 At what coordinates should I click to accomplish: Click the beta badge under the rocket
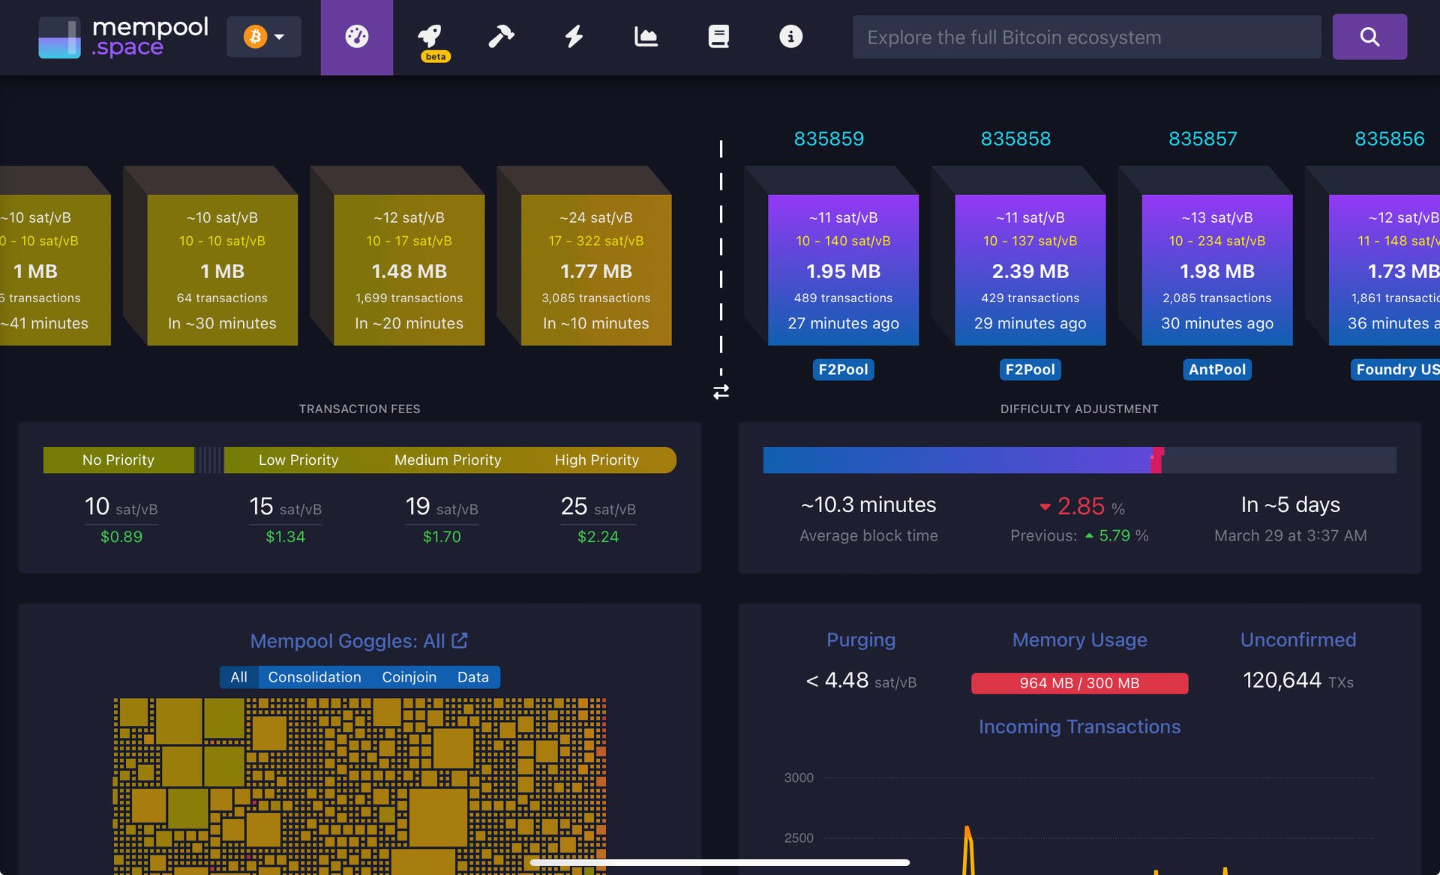coord(435,56)
